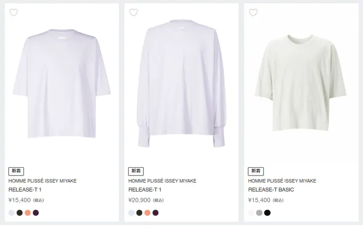
Task: Click RELEASE-T 1 title priced ¥20,900
Action: point(145,190)
